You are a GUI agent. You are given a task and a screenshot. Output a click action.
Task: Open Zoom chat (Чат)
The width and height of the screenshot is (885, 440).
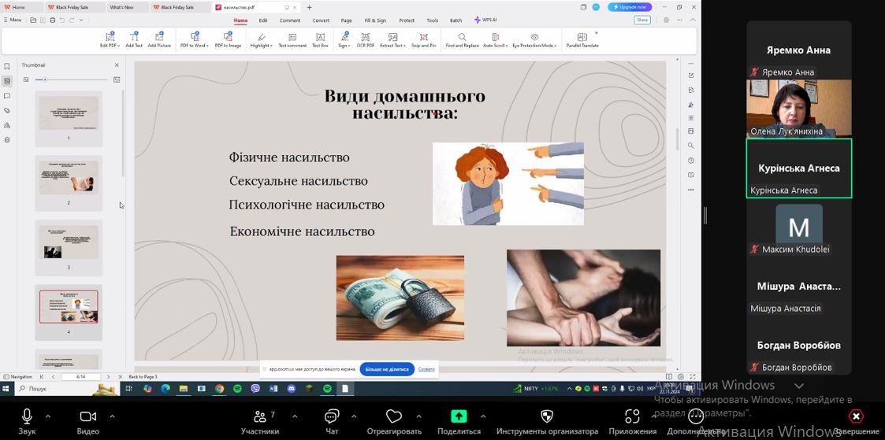[x=332, y=421]
